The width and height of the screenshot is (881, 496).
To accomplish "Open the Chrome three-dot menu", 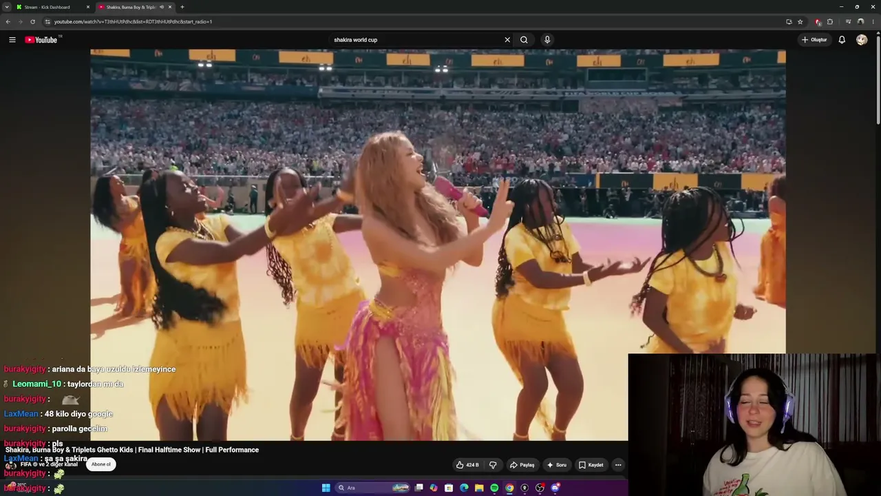I will (x=873, y=21).
